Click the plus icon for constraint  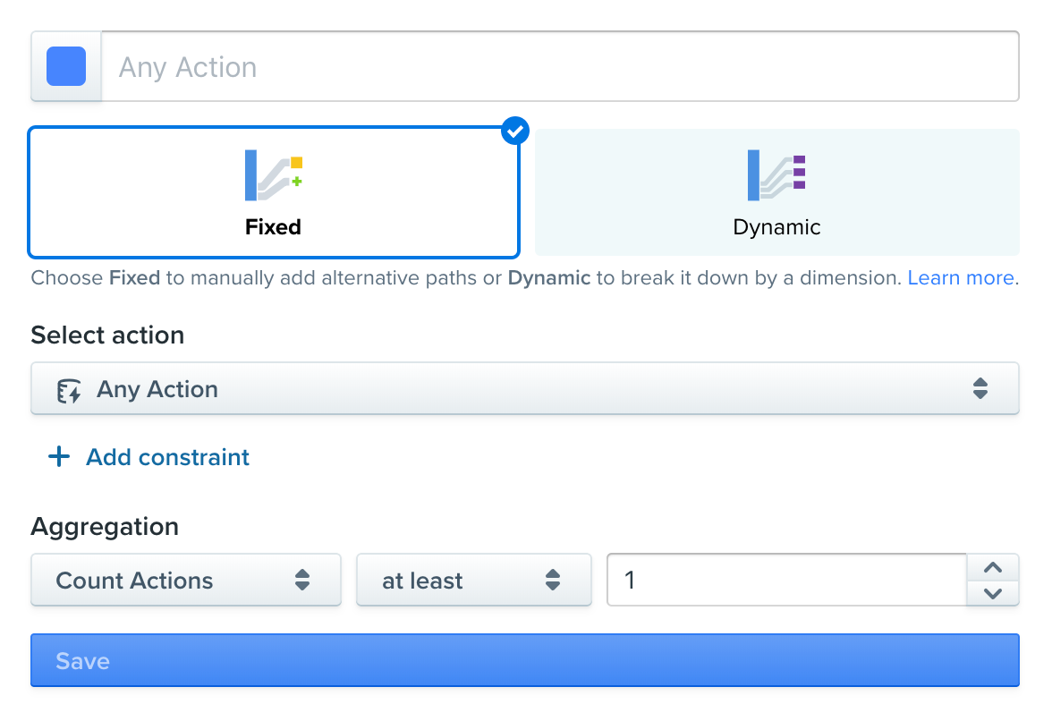point(59,457)
